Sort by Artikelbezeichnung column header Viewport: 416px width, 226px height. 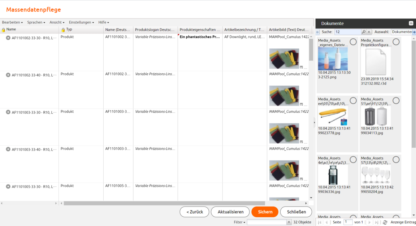[244, 30]
